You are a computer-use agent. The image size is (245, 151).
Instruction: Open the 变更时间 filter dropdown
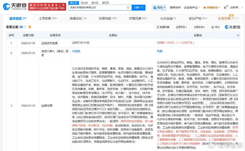tap(199, 27)
